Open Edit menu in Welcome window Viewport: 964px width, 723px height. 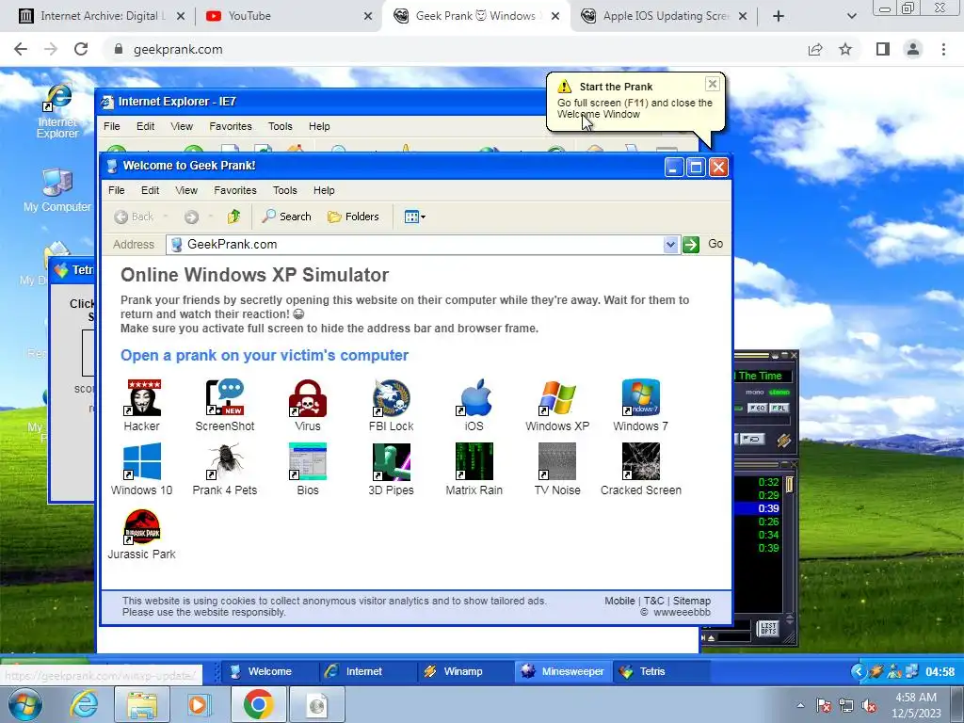(x=150, y=190)
